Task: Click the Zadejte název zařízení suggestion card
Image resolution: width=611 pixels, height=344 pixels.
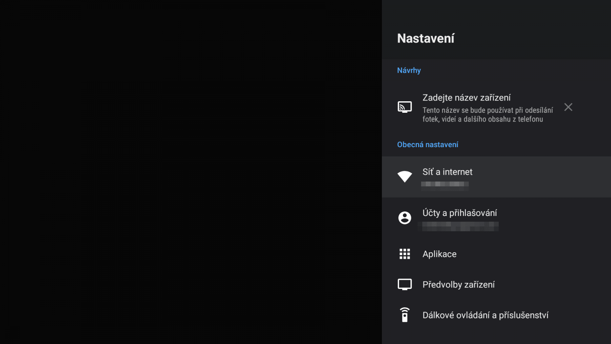Action: (477, 108)
